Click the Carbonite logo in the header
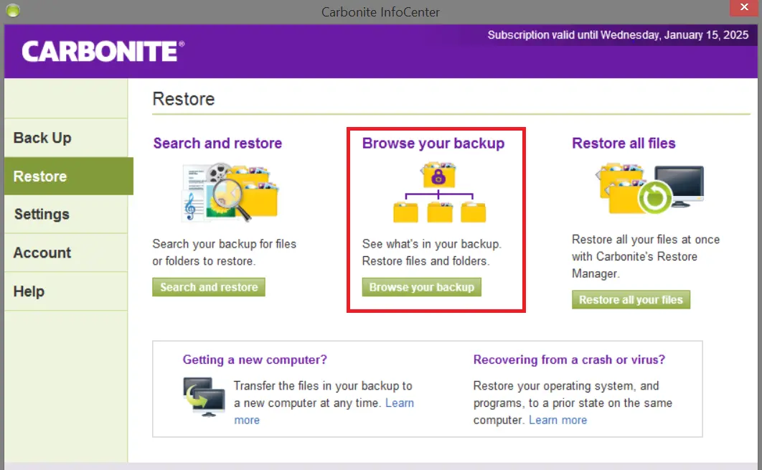This screenshot has height=470, width=762. pos(103,52)
